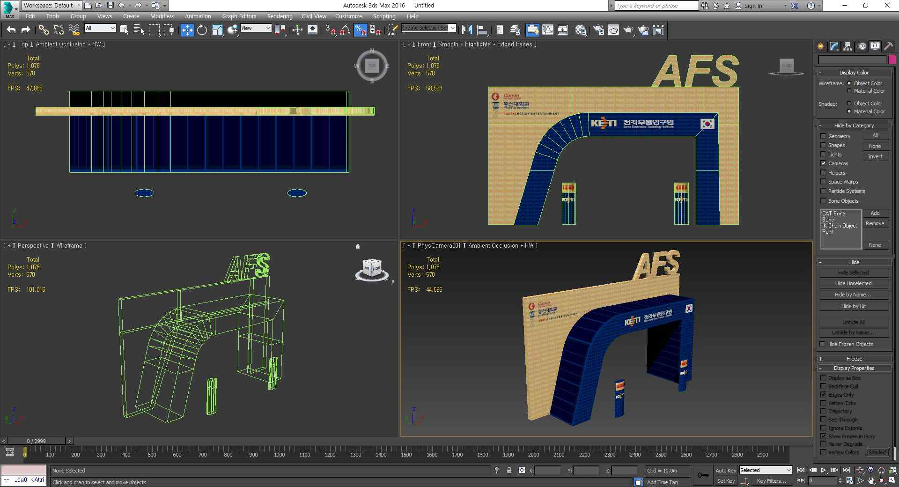Select Wireframe Material Color radio
Viewport: 899px width, 487px height.
point(849,91)
